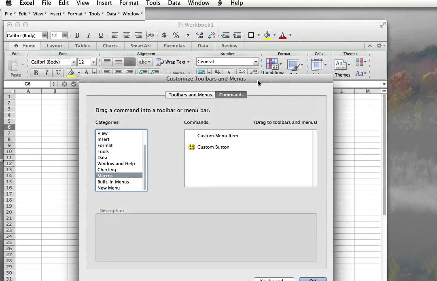The image size is (437, 281).
Task: Open font size dropdown in top toolbar
Action: tap(65, 35)
